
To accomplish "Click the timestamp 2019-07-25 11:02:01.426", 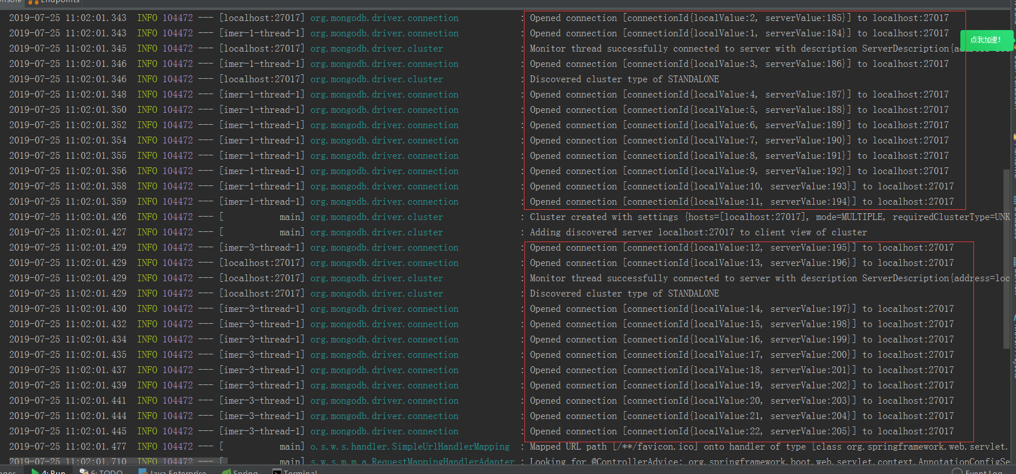I will coord(68,217).
